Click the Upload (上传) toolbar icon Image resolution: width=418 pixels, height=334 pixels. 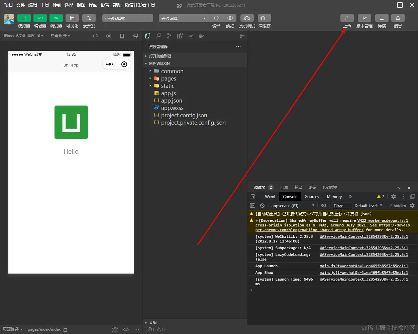347,18
